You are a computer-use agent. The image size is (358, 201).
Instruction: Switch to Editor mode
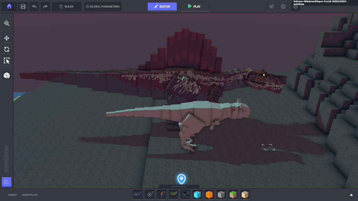(162, 7)
